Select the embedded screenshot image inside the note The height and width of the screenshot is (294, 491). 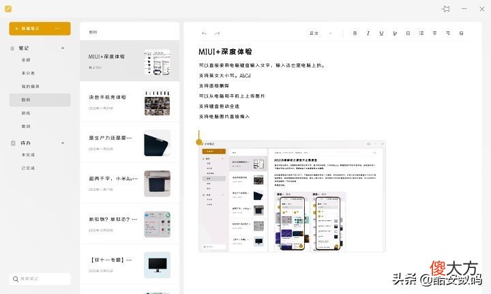292,196
